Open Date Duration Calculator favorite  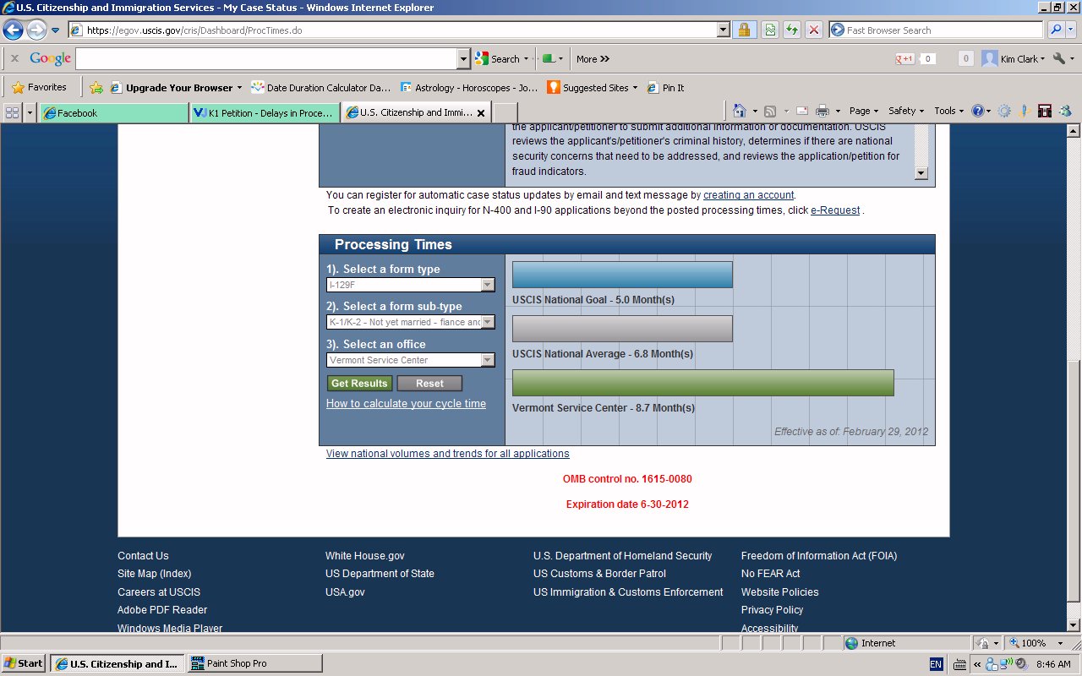[x=321, y=87]
